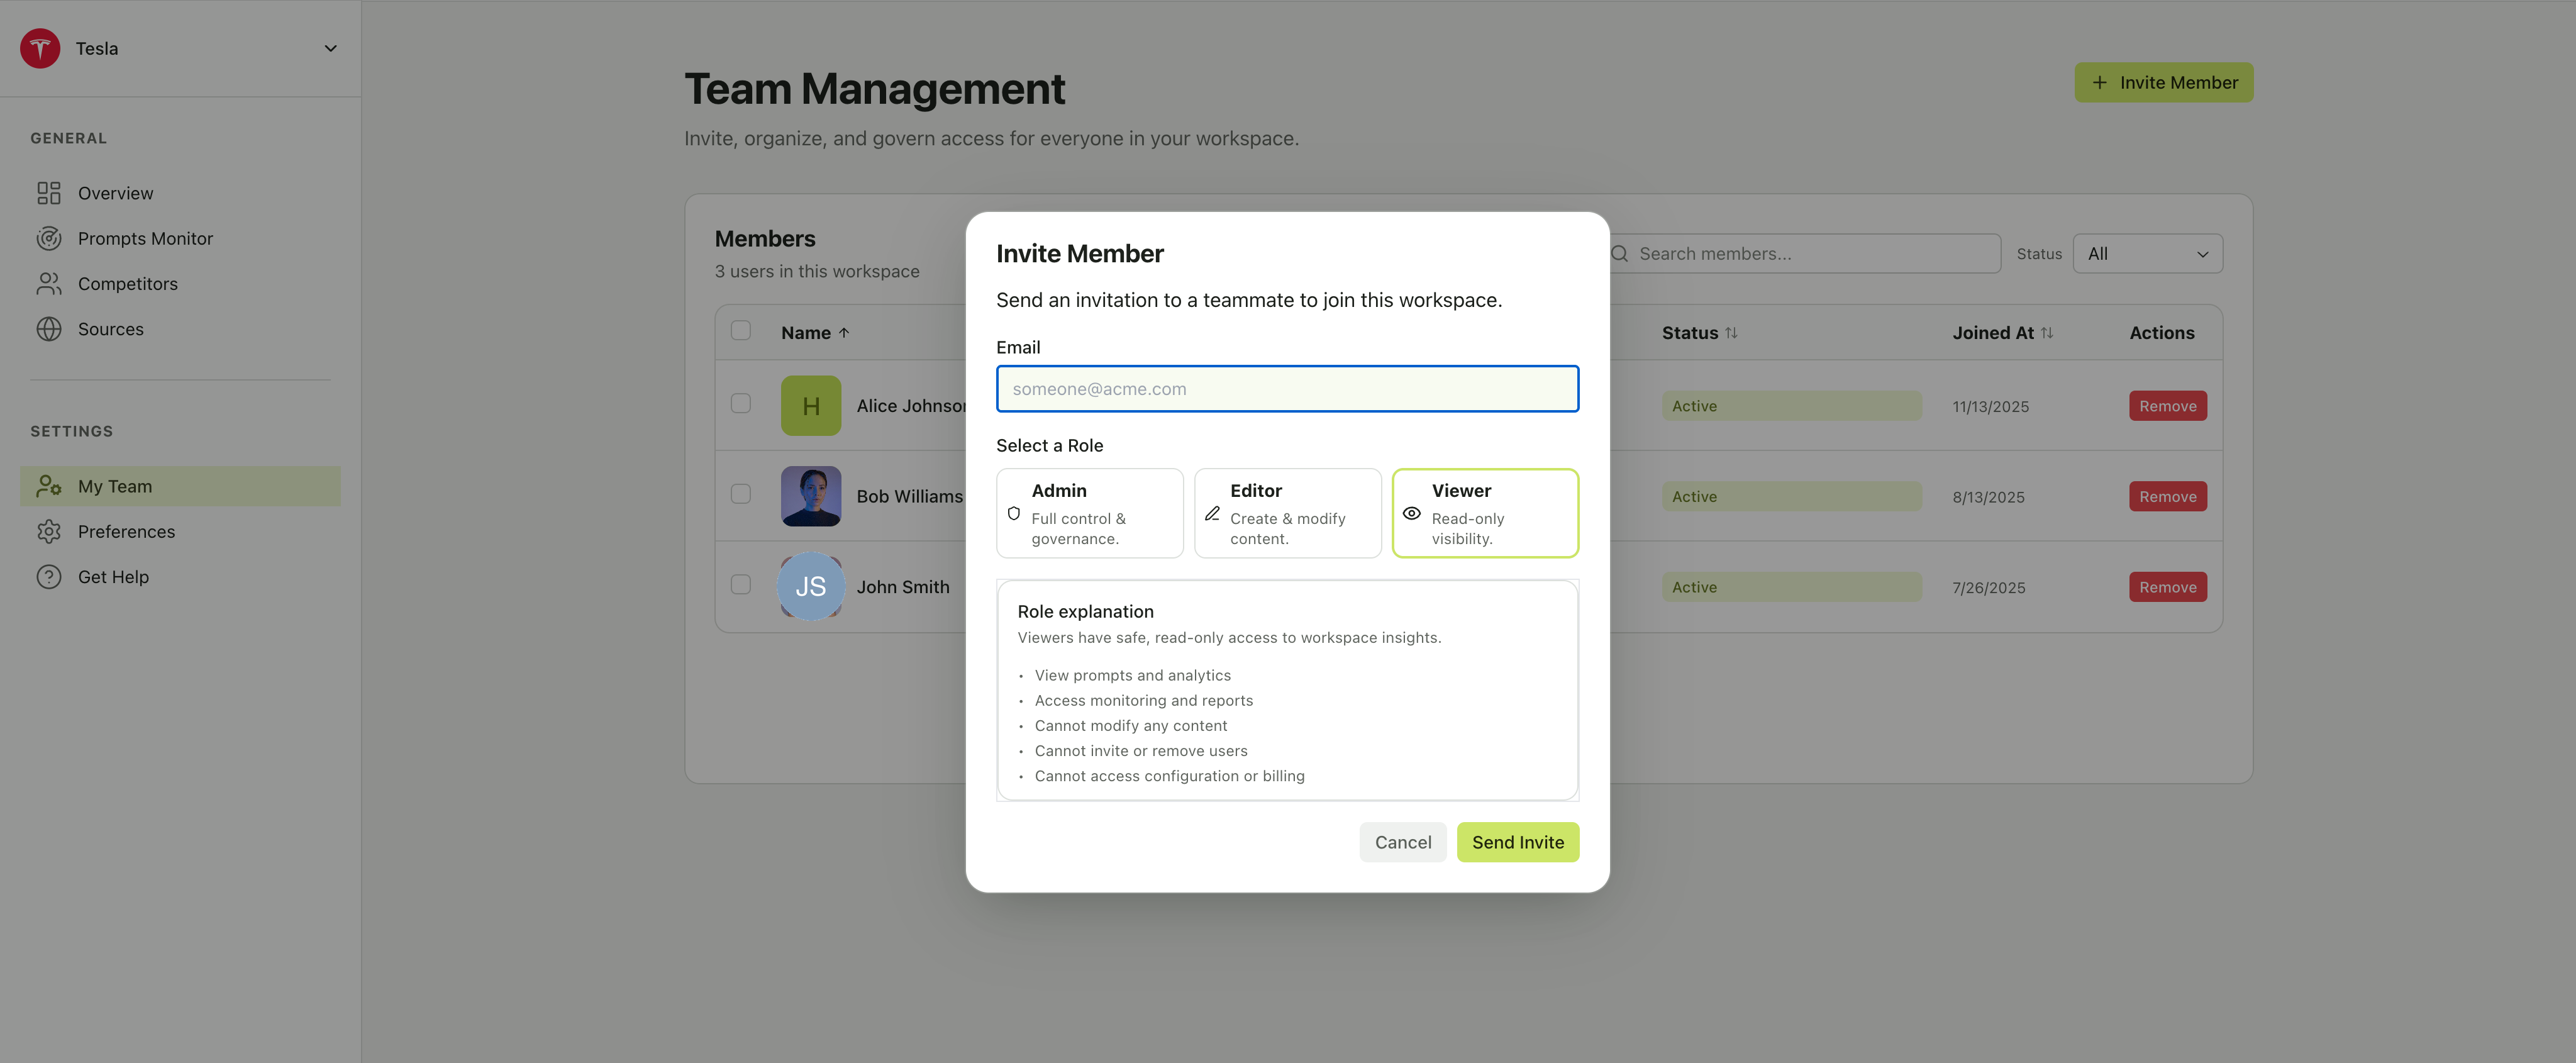This screenshot has width=2576, height=1063.
Task: Click the Send Invite button
Action: (x=1518, y=842)
